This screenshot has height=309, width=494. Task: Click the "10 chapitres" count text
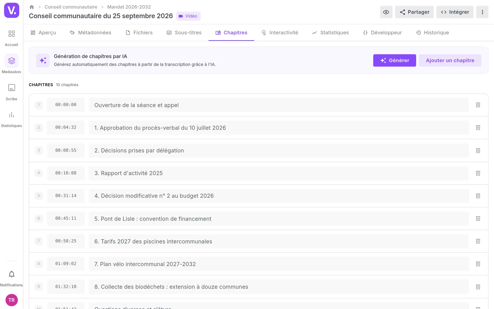[67, 85]
